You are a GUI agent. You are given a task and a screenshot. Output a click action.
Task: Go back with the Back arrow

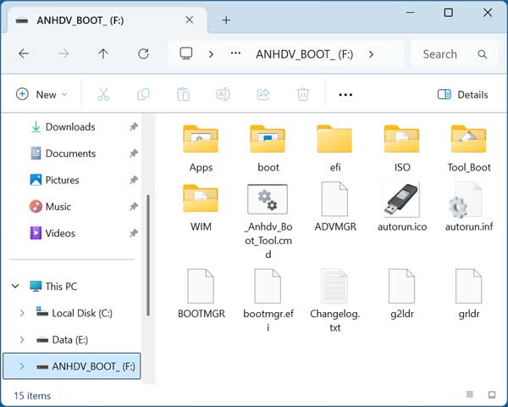24,54
